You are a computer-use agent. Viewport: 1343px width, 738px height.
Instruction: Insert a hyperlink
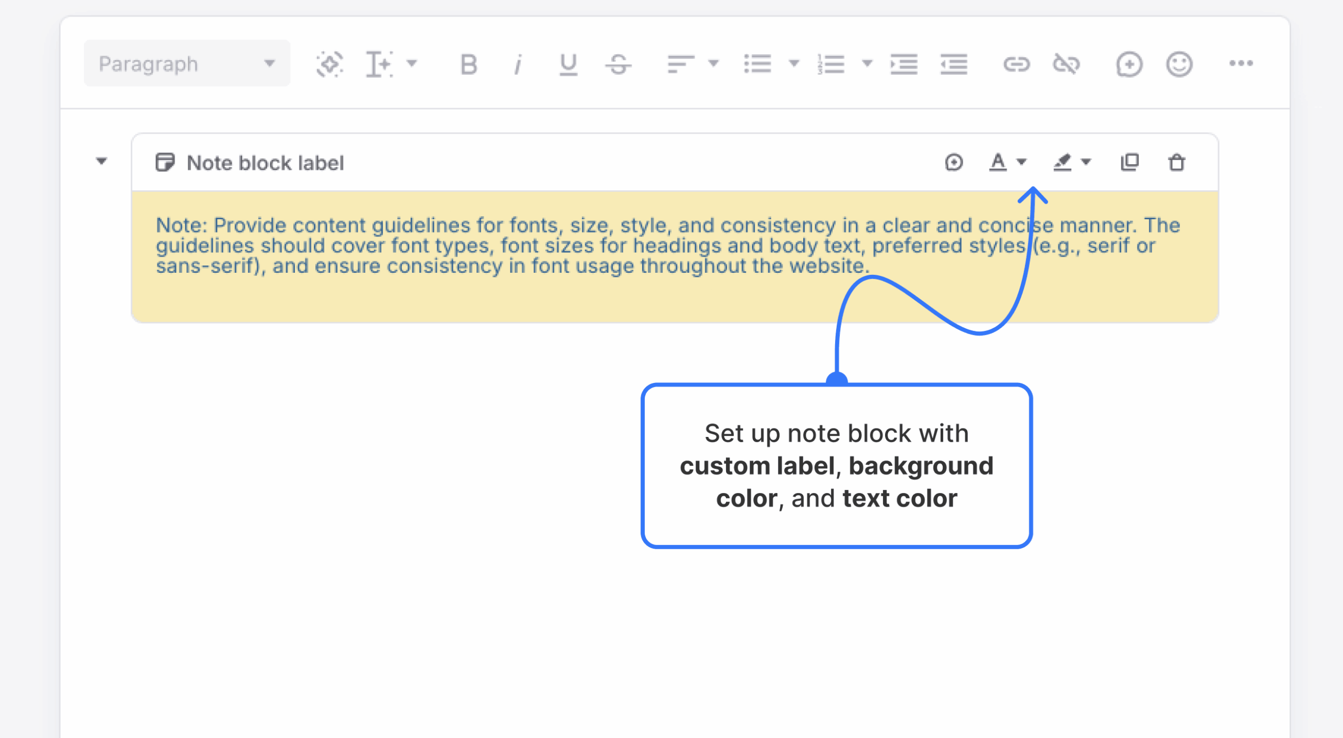coord(1018,64)
